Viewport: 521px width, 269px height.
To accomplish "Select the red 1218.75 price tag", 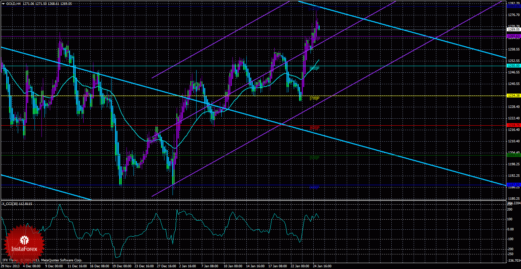I will pyautogui.click(x=514, y=125).
